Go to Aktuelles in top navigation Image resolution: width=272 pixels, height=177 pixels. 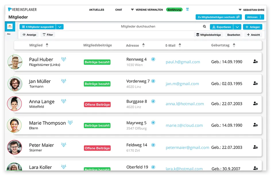click(97, 10)
